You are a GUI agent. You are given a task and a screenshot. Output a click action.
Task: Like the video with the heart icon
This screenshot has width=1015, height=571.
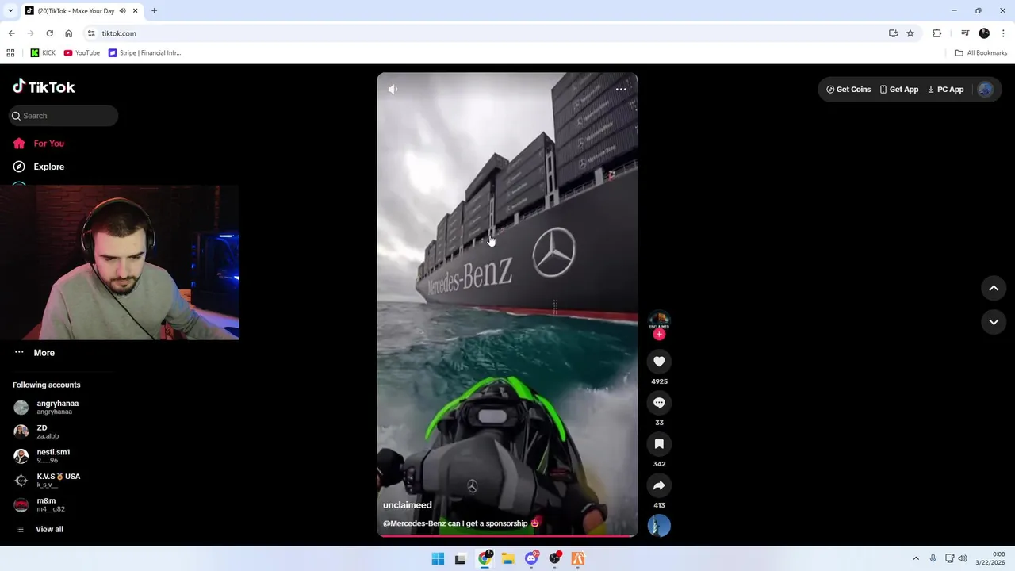[659, 362]
